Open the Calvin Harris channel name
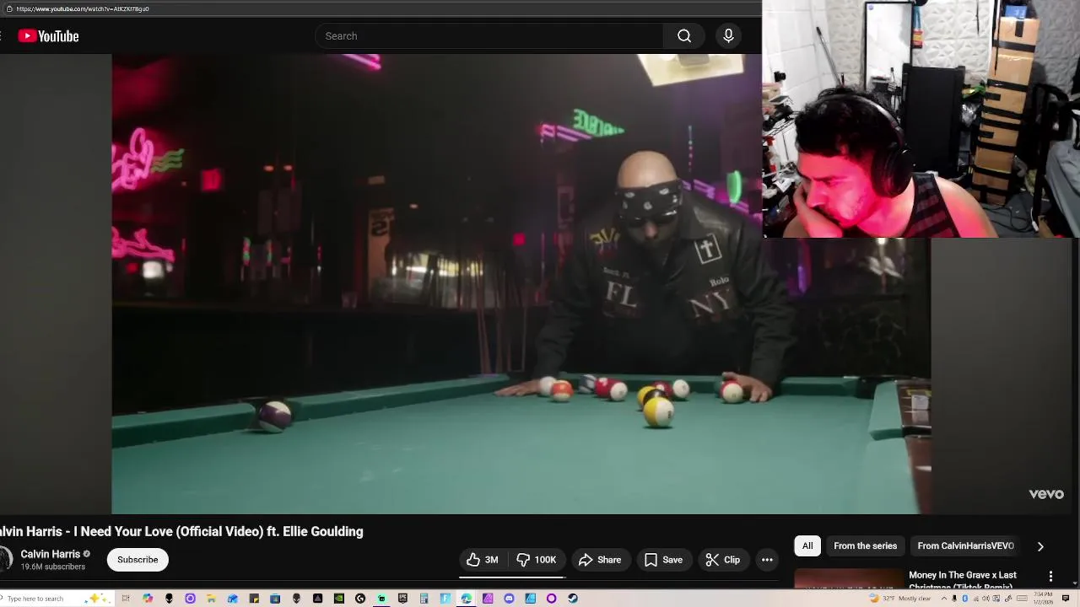 (x=50, y=554)
